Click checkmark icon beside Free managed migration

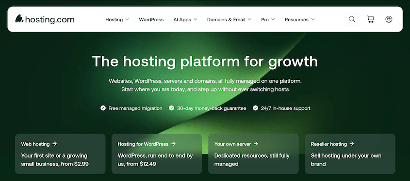103,108
